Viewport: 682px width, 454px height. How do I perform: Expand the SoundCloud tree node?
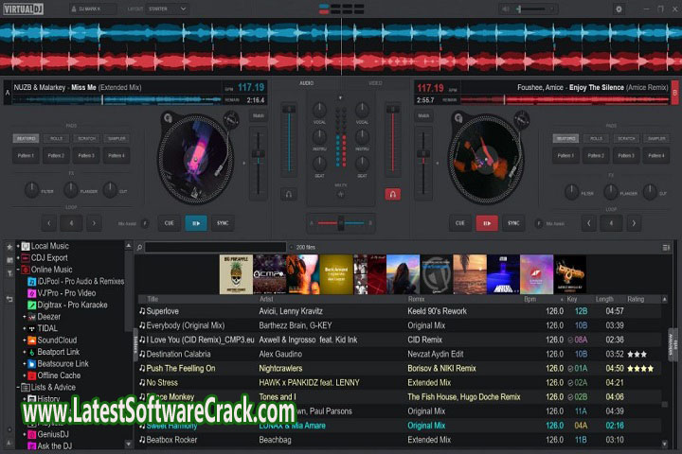[25, 340]
